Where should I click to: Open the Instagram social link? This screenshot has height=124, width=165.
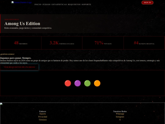(120, 117)
